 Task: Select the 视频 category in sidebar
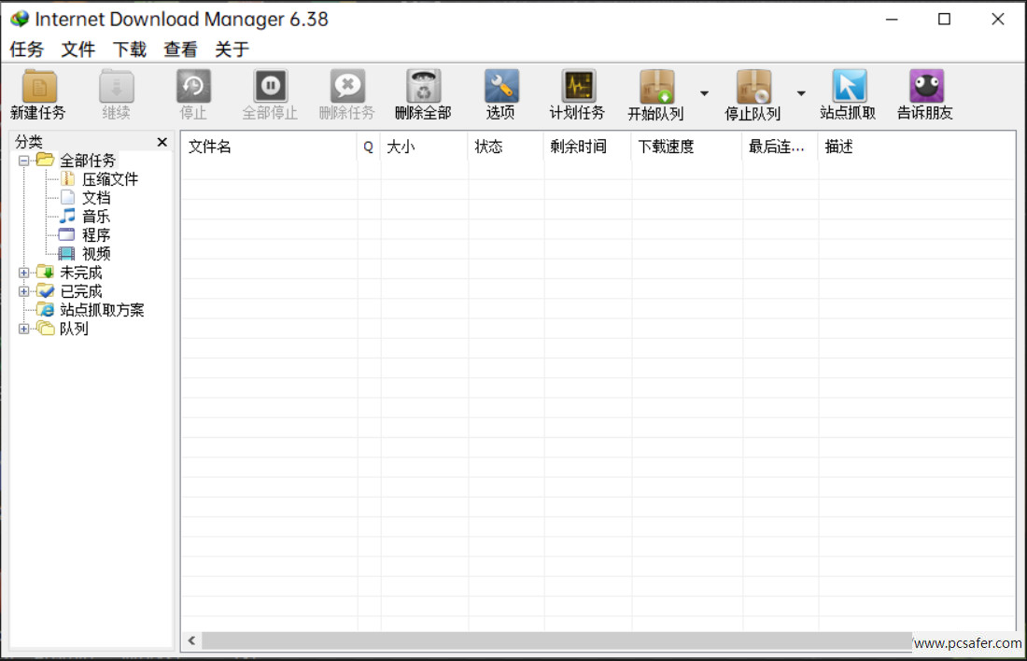(96, 254)
